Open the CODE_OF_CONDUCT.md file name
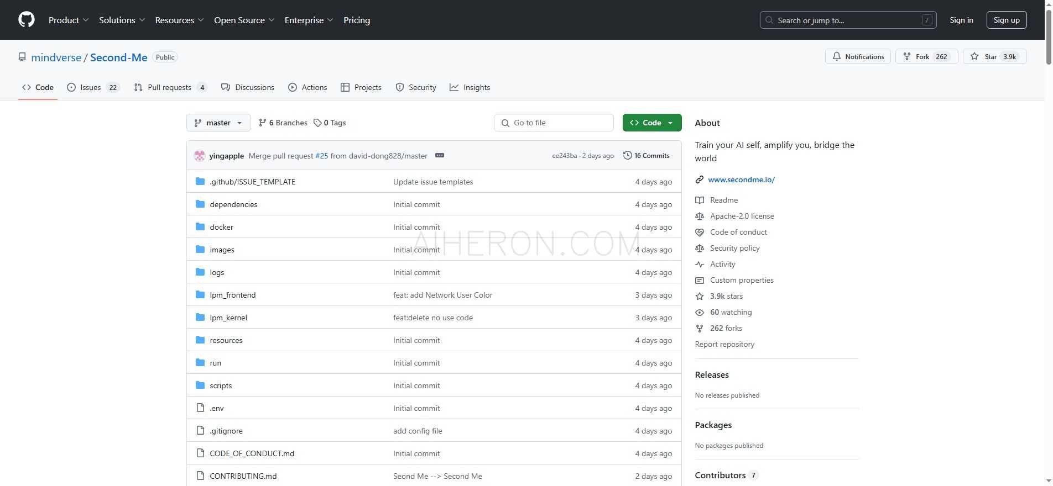 coord(252,453)
